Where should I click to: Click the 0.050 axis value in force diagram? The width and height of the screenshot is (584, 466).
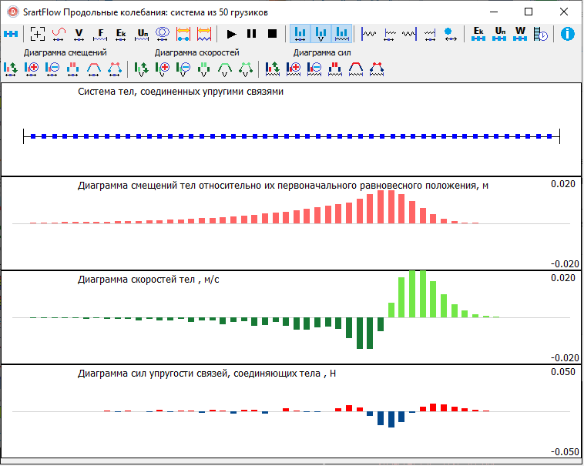tap(563, 372)
